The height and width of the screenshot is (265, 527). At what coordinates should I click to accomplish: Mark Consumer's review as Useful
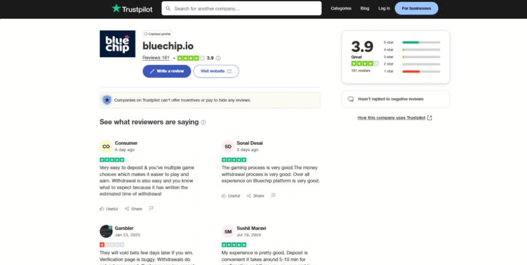pos(109,208)
